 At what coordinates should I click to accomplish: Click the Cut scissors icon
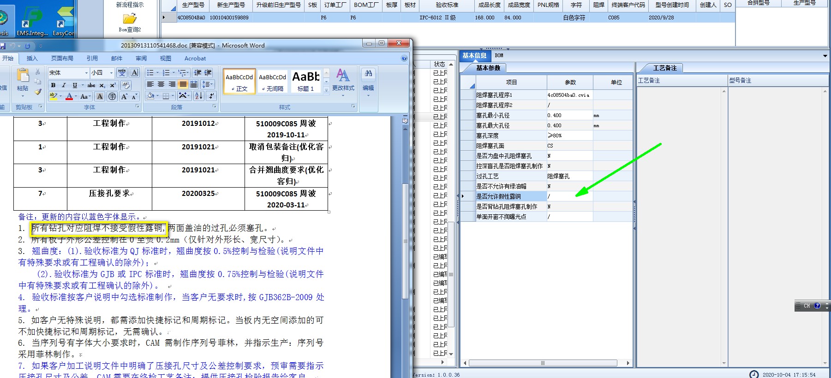point(38,72)
